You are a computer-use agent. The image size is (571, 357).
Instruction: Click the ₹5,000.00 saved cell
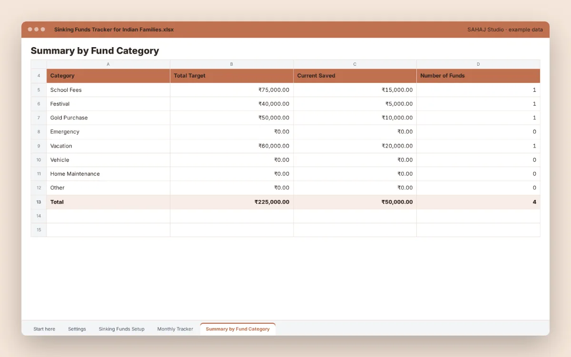click(355, 104)
